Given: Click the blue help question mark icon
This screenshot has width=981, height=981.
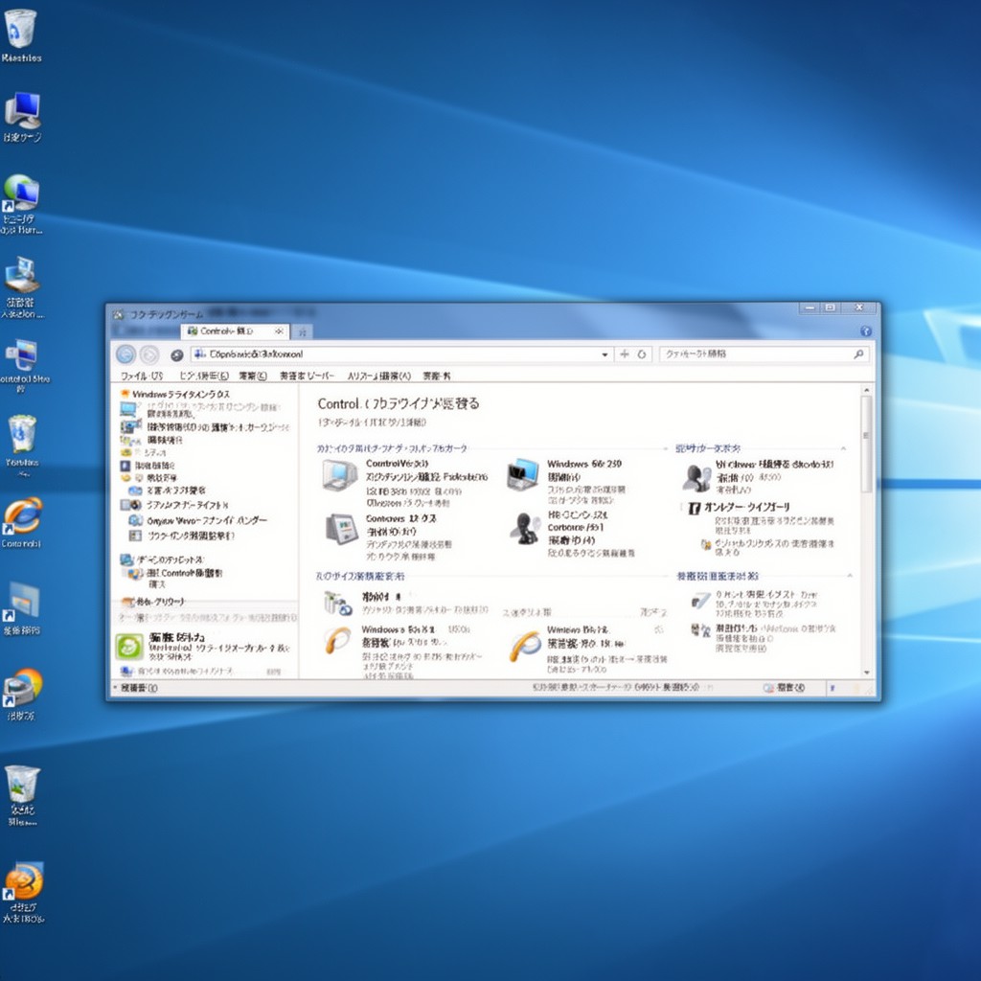Looking at the screenshot, I should (x=866, y=331).
